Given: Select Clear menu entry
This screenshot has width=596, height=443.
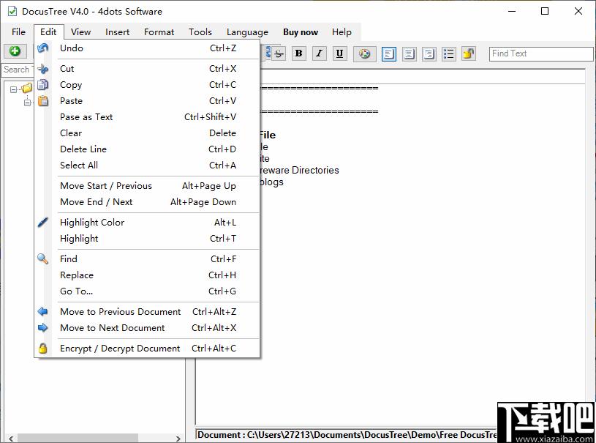Looking at the screenshot, I should click(147, 133).
